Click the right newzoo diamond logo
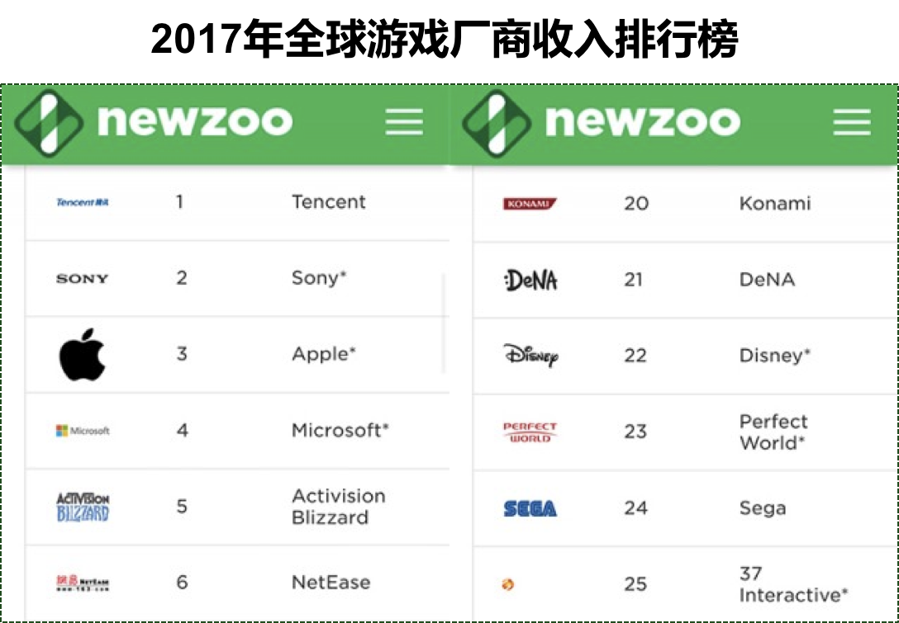Screen dimensions: 899x623 click(x=497, y=123)
